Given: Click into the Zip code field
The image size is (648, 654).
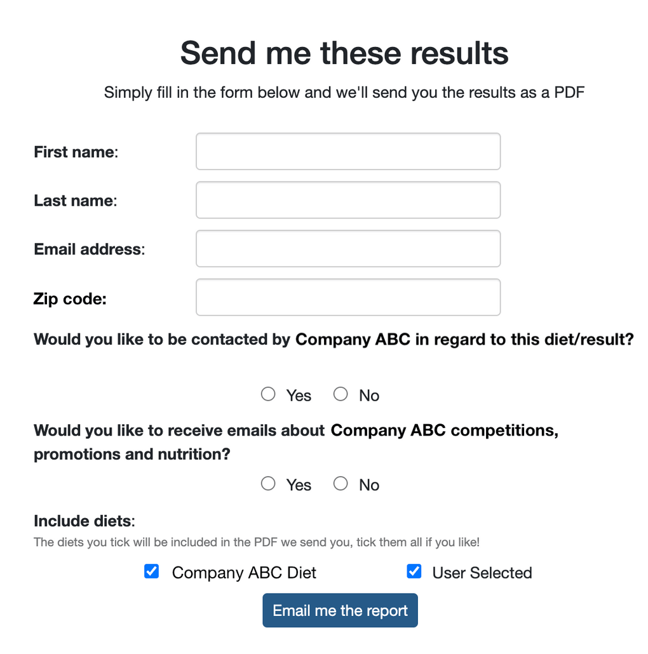Looking at the screenshot, I should [x=348, y=297].
